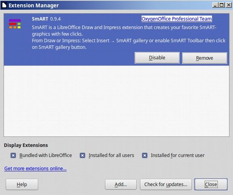Follow the Get more extensions online link

(x=35, y=169)
